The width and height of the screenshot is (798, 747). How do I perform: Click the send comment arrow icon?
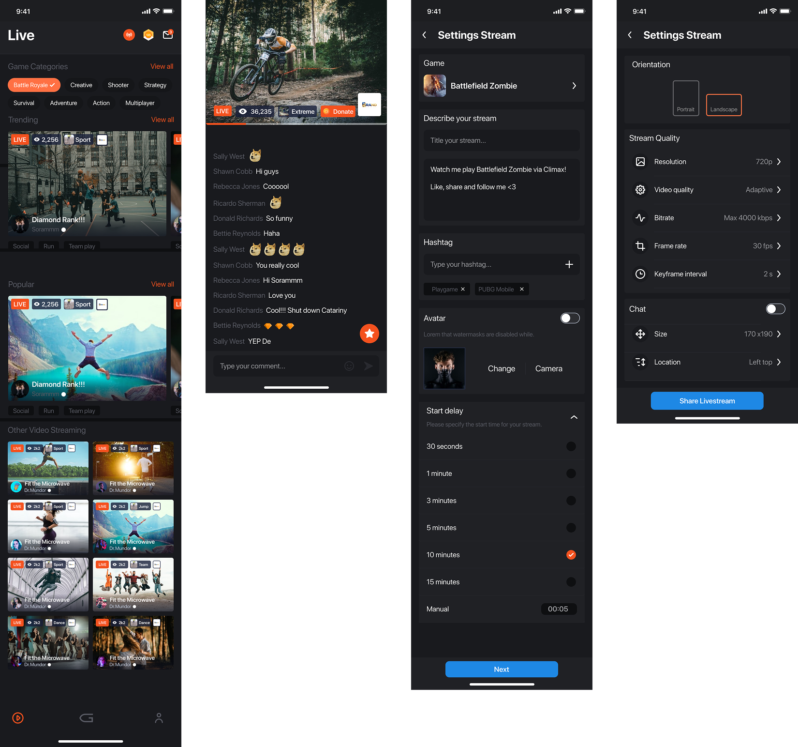(369, 366)
